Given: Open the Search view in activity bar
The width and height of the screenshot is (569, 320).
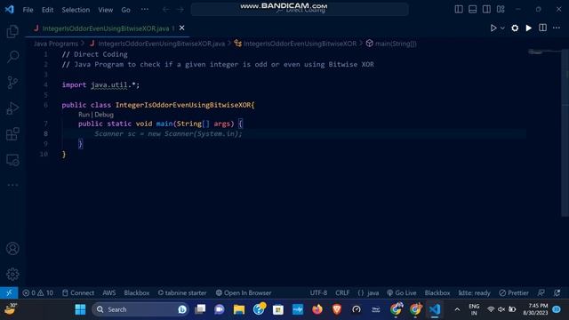Looking at the screenshot, I should 12,57.
